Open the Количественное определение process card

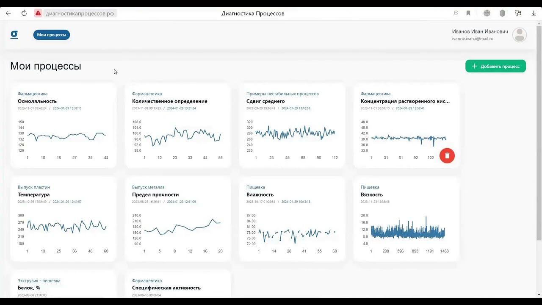click(x=178, y=126)
